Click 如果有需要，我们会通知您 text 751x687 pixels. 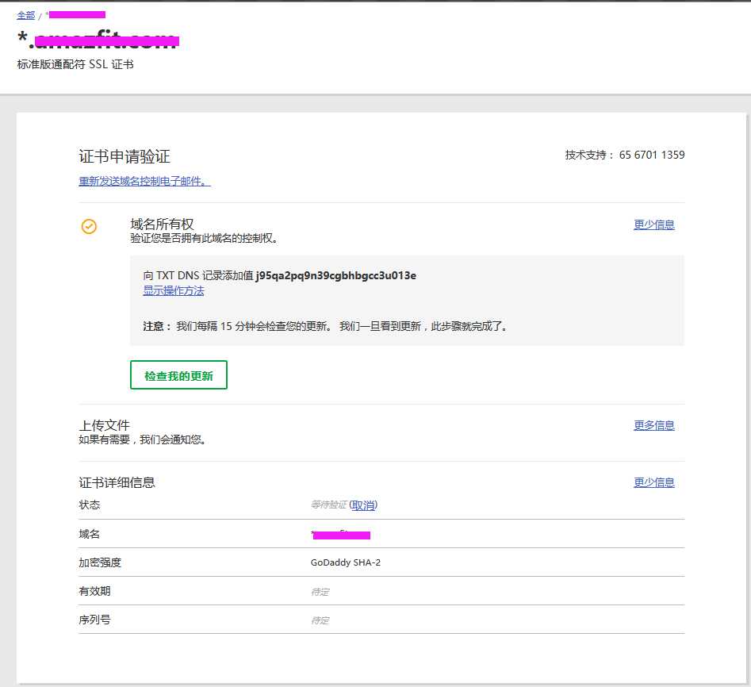pyautogui.click(x=142, y=439)
